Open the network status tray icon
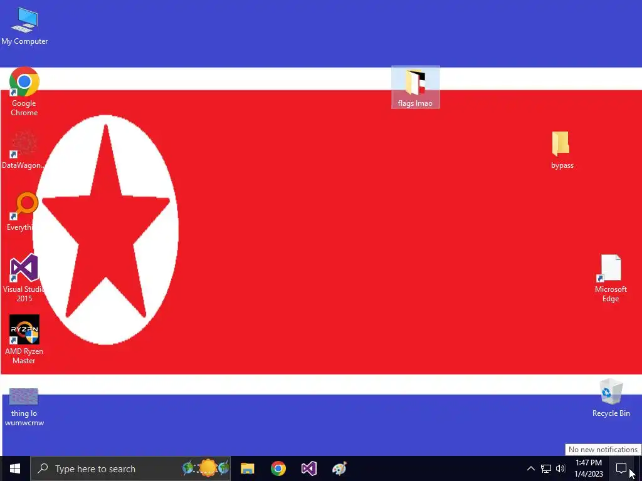 (x=546, y=468)
